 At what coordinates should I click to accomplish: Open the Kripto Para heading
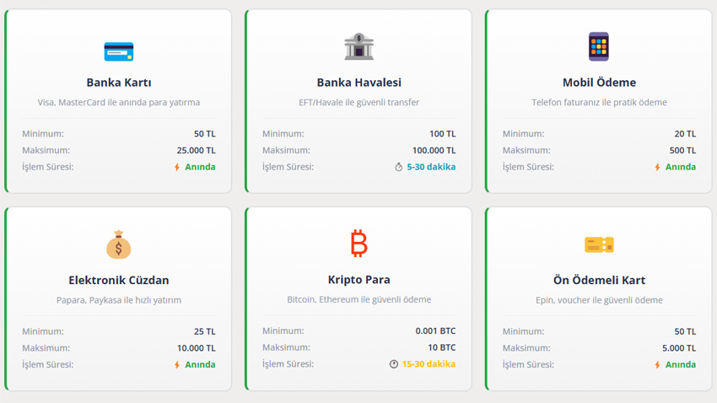point(359,280)
